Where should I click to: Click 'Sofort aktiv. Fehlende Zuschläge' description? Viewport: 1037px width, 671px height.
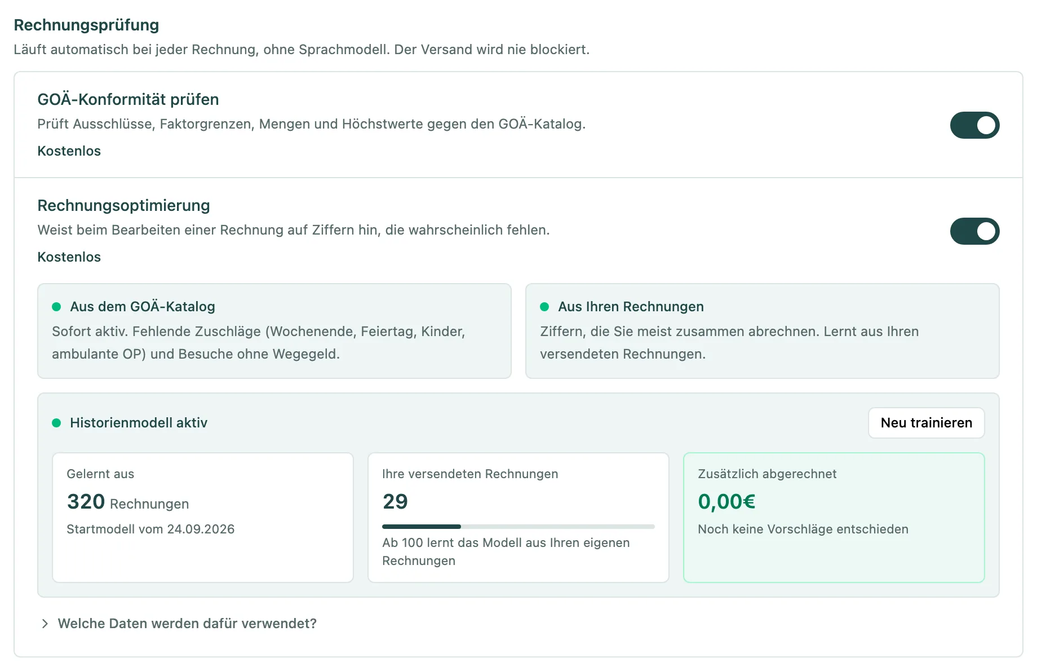tap(259, 343)
